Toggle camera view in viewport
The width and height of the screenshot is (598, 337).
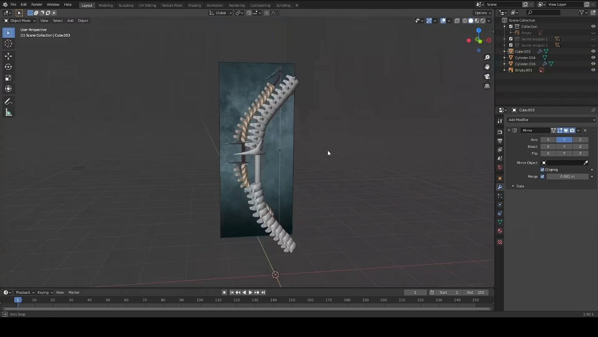point(487,76)
